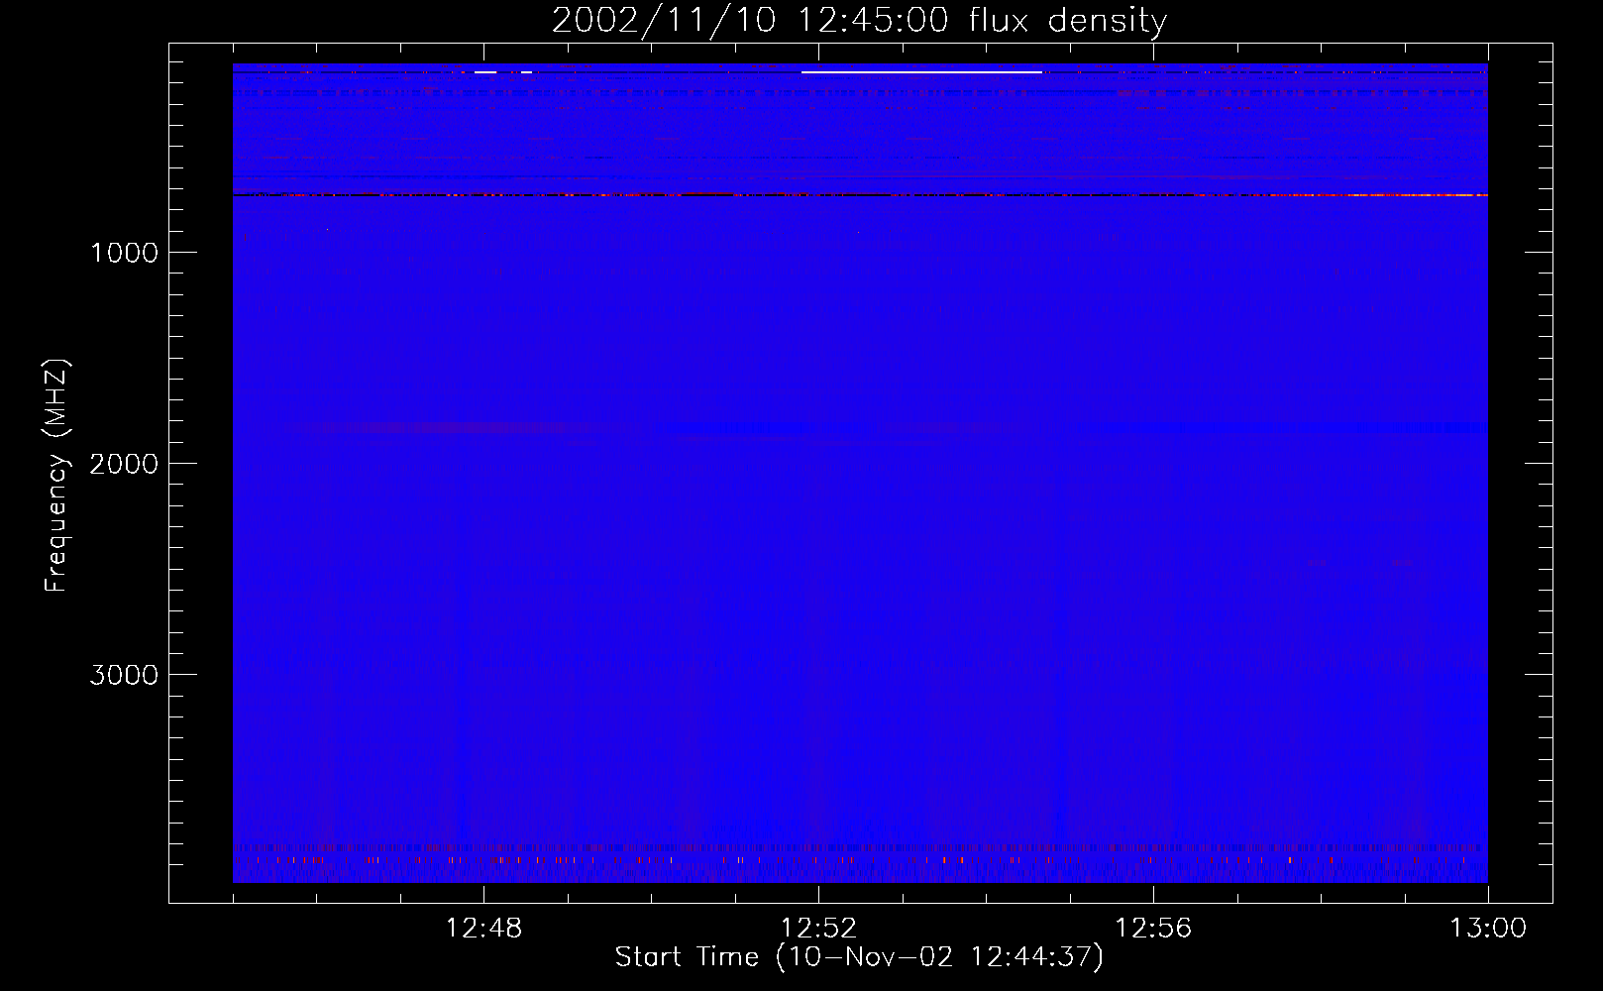
Task: Click the bright red interference band near 700 MHz
Action: coord(860,195)
